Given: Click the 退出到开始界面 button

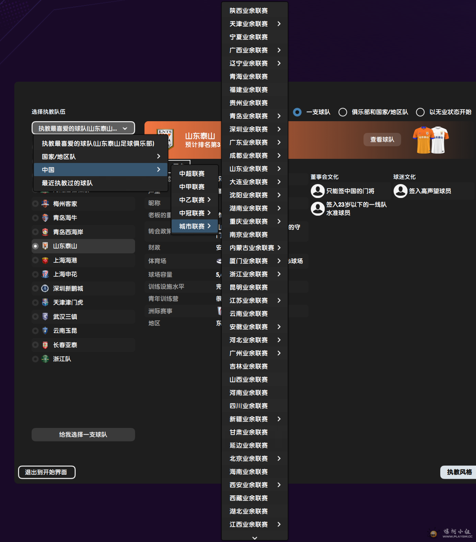Looking at the screenshot, I should coord(47,472).
